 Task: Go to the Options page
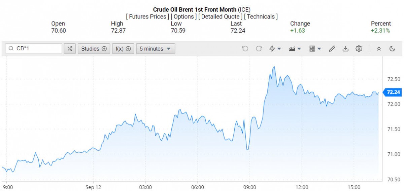click(184, 16)
